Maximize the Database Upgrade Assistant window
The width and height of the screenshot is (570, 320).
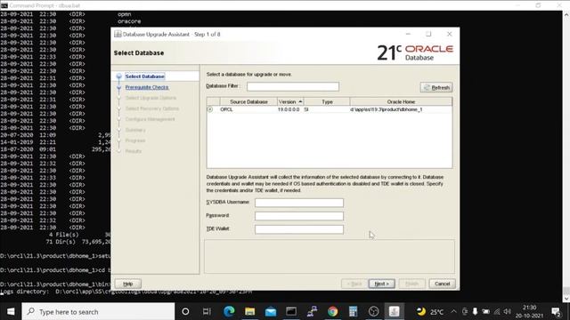(428, 34)
